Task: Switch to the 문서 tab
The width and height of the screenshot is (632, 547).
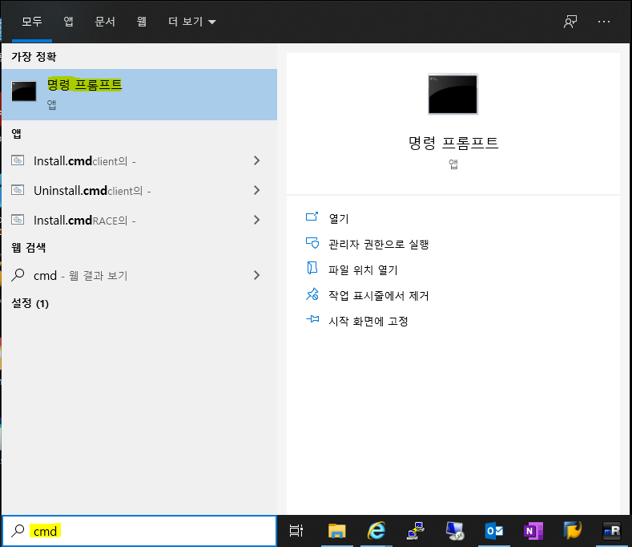Action: tap(105, 22)
